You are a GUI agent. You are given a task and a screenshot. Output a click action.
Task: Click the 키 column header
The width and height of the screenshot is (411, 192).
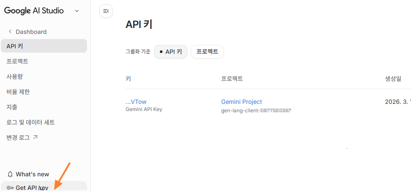tap(128, 78)
